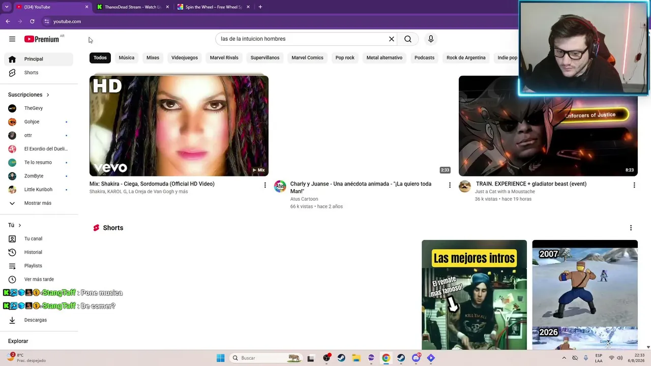Open TheGevy subscription channel
The width and height of the screenshot is (651, 366).
click(x=39, y=108)
